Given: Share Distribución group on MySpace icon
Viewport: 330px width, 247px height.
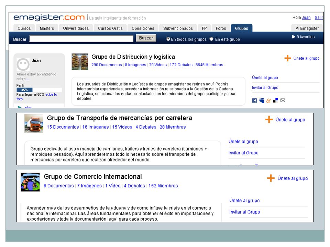Looking at the screenshot, I should pos(262,101).
